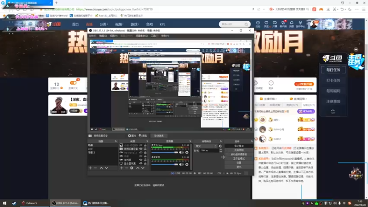Toggle visibility of 显示器采集 source
The height and width of the screenshot is (207, 368).
[141, 163]
